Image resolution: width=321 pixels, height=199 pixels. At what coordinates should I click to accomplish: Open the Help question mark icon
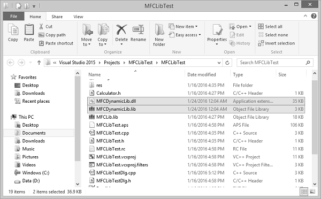click(x=314, y=16)
